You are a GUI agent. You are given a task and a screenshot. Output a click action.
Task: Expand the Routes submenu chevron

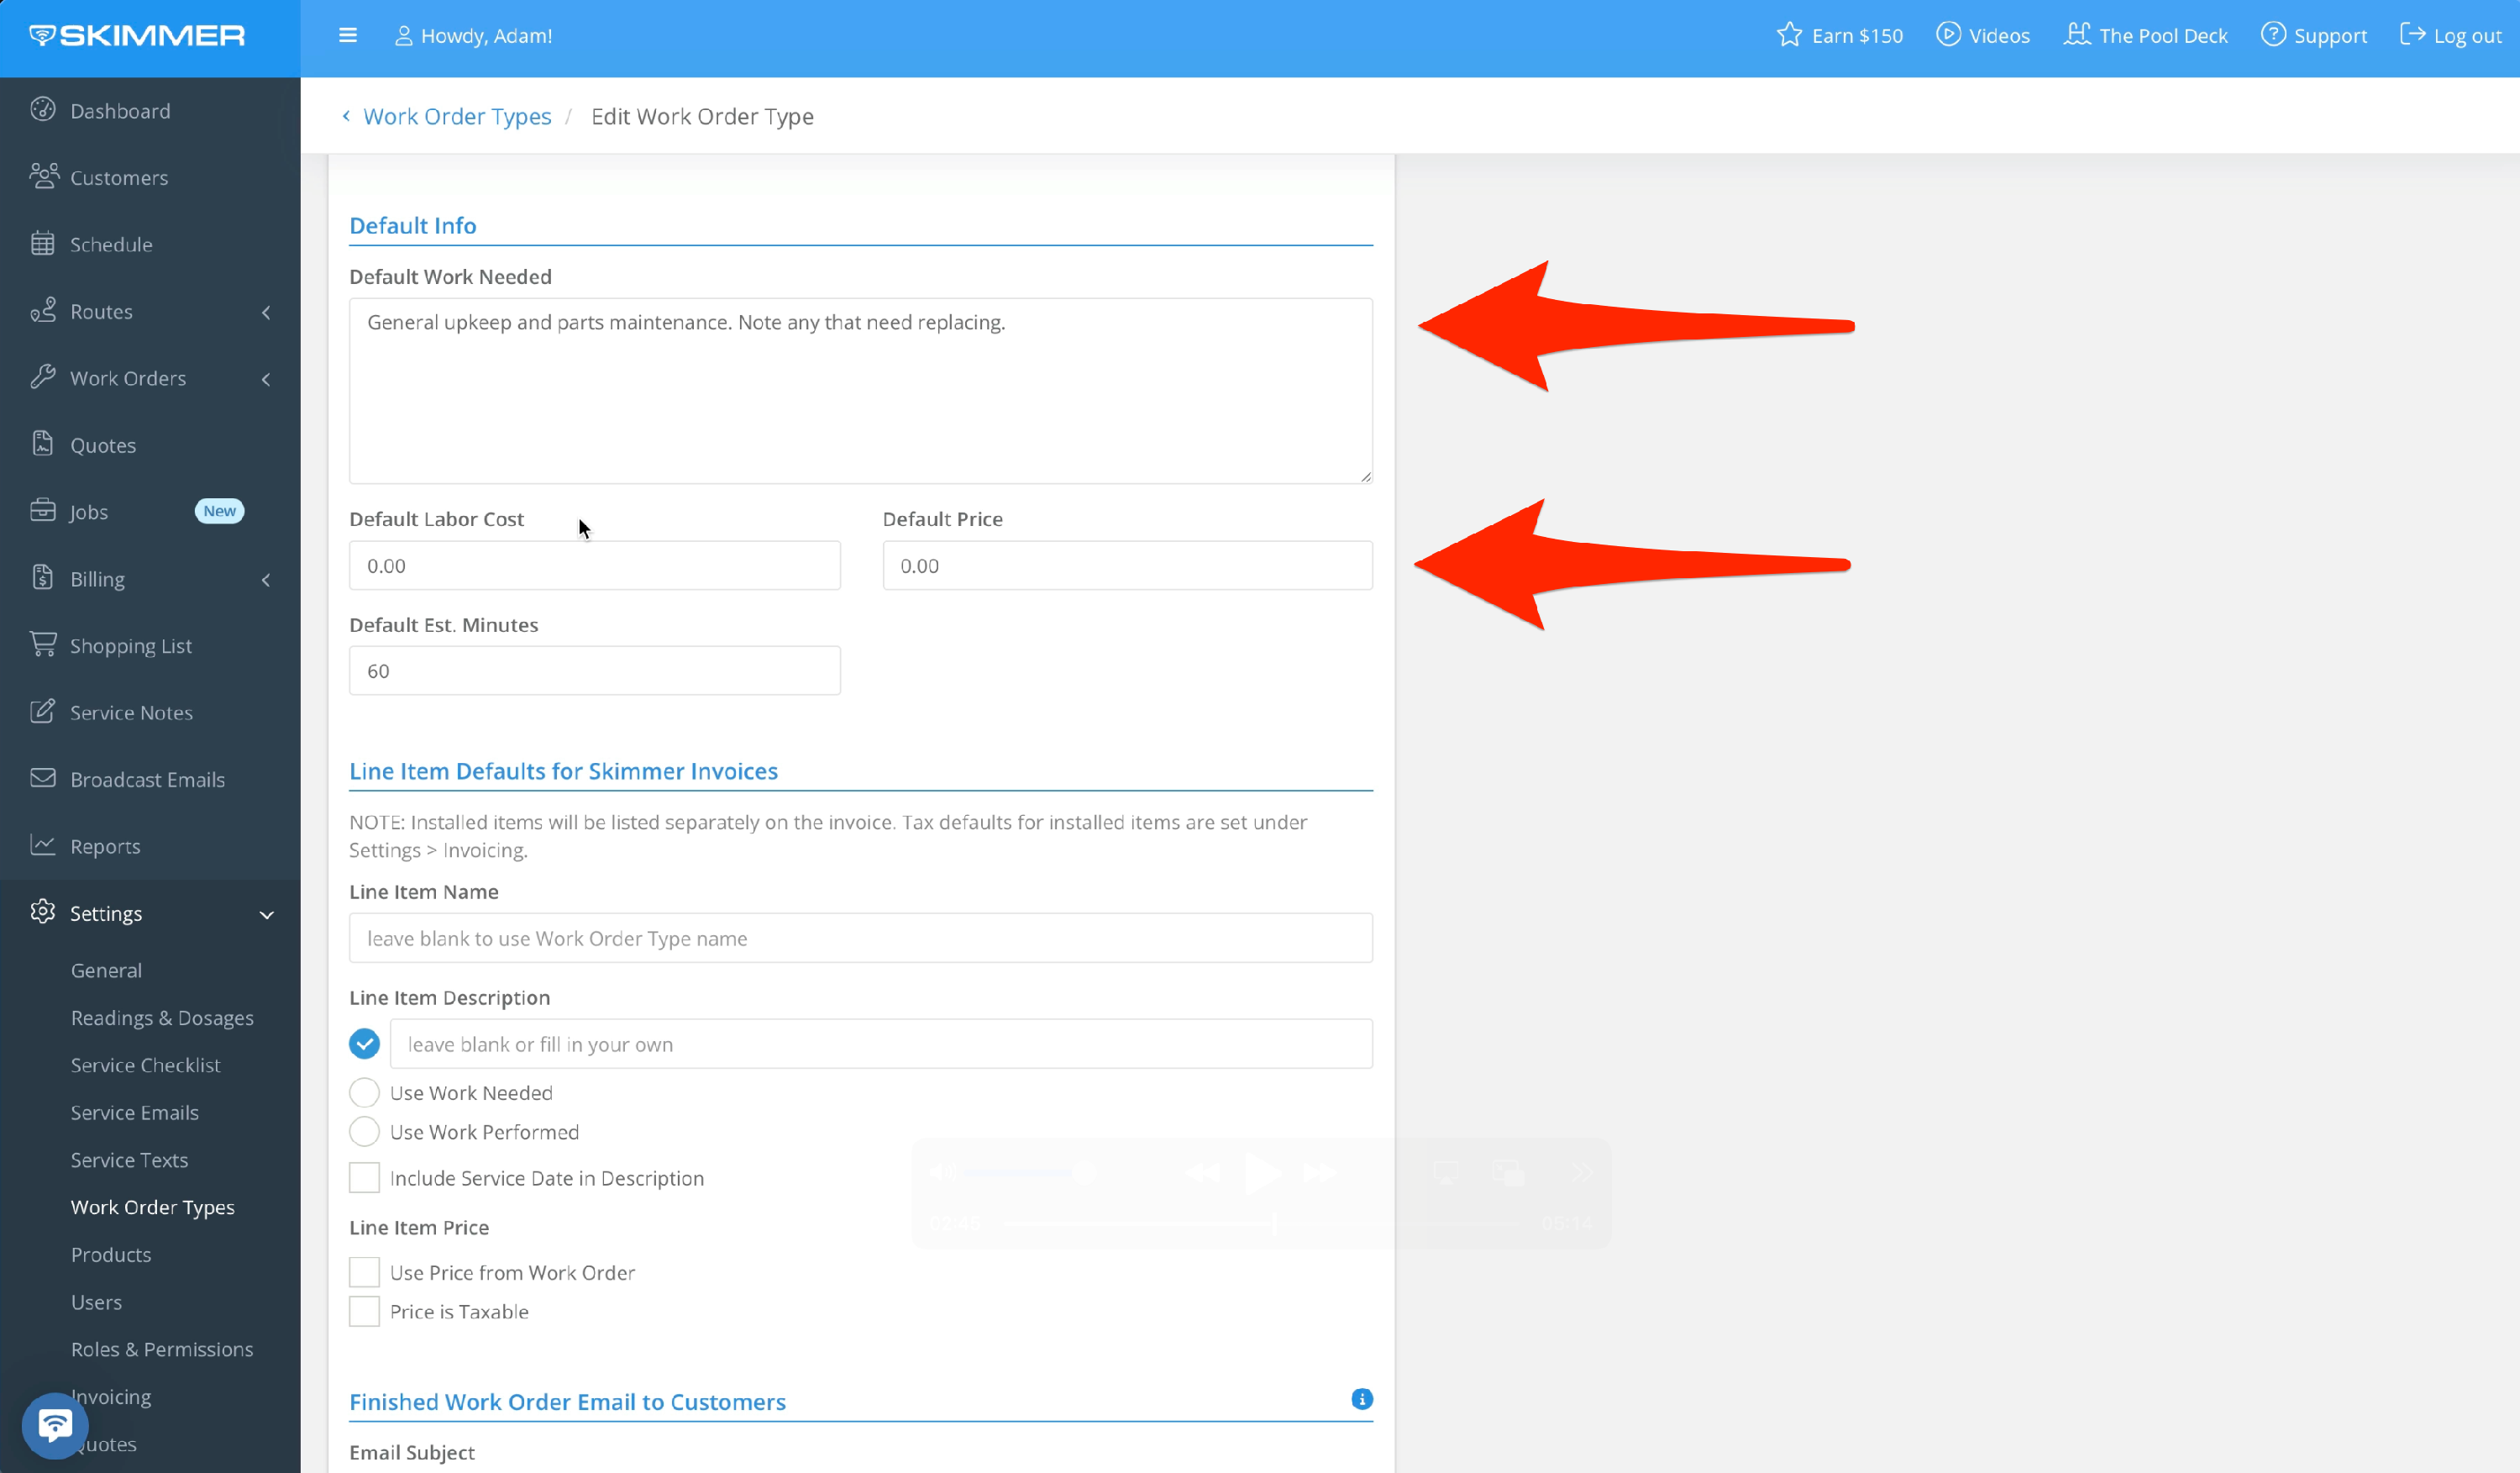[266, 312]
